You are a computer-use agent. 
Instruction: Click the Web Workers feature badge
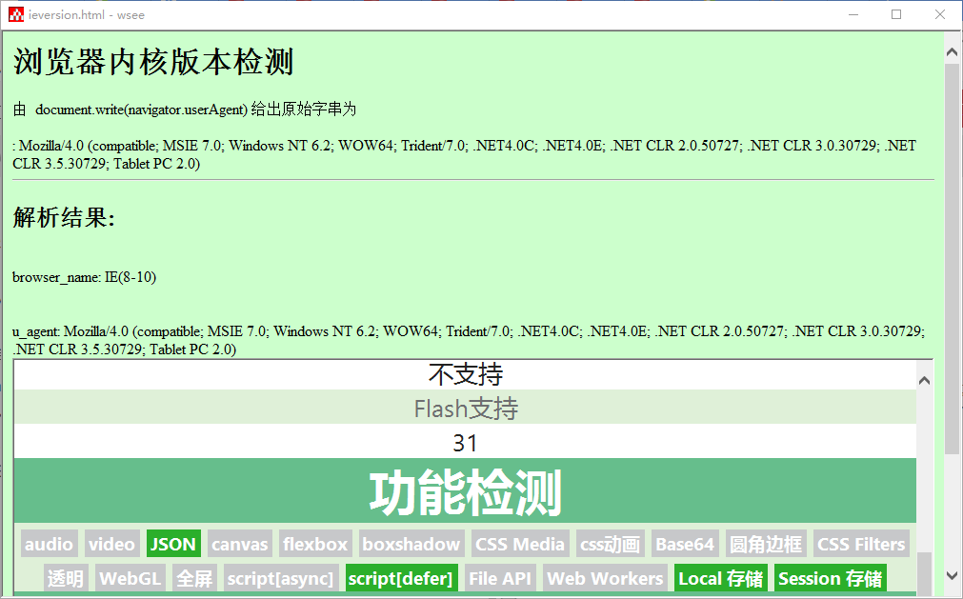604,577
